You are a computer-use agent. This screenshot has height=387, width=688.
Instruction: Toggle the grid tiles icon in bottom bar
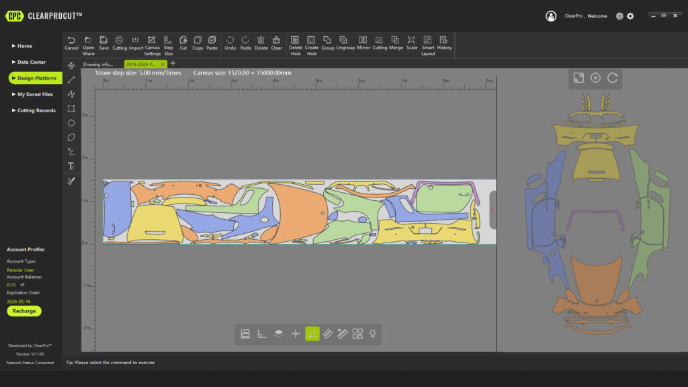[x=357, y=333]
